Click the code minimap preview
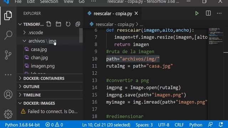Image resolution: width=228 pixels, height=128 pixels. [x=216, y=36]
